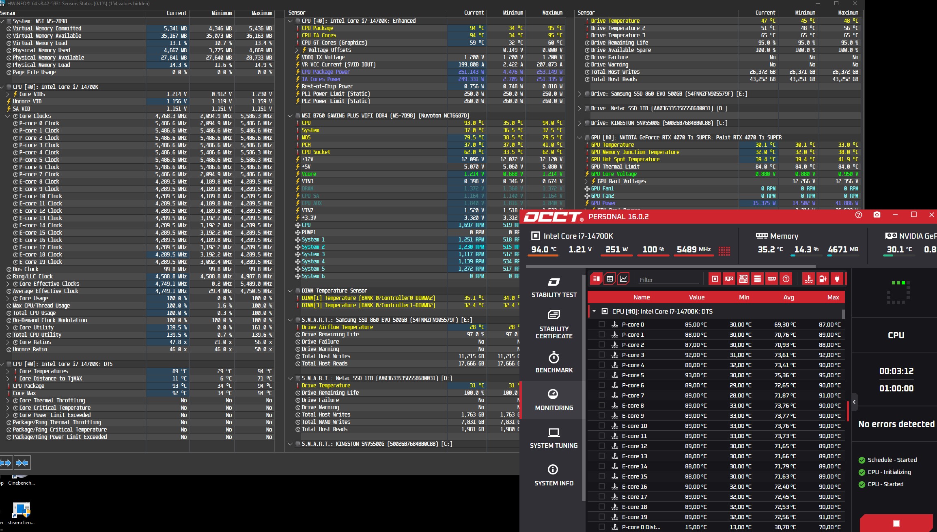Image resolution: width=937 pixels, height=532 pixels.
Task: Stop the running OCCT test
Action: coord(896,523)
